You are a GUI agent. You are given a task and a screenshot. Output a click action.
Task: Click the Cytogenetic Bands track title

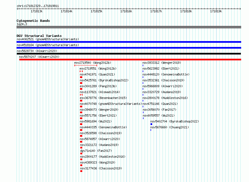[33, 21]
